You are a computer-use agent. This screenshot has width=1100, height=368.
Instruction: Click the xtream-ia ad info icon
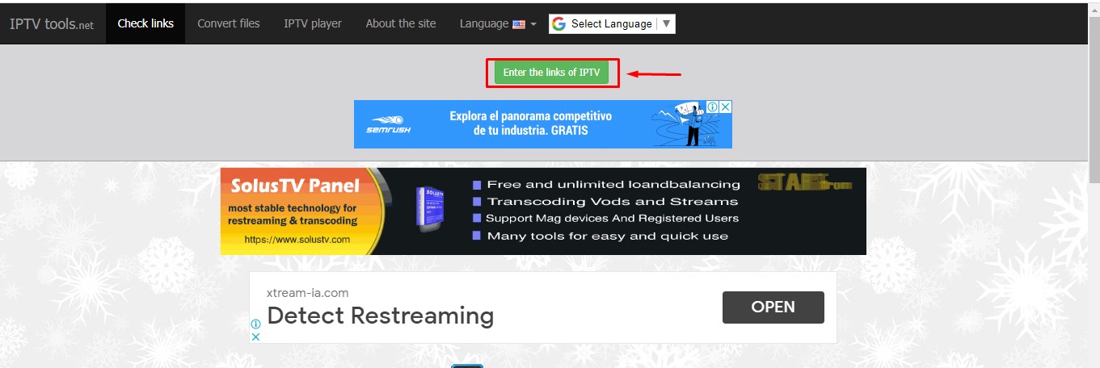pyautogui.click(x=255, y=324)
